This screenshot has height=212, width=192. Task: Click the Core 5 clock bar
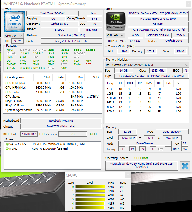(x=90, y=208)
